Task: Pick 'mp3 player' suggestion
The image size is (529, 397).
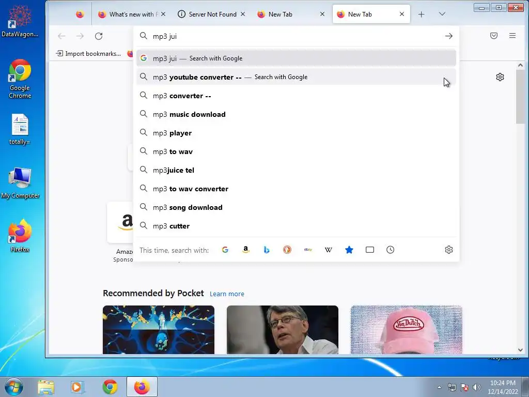Action: click(x=296, y=133)
